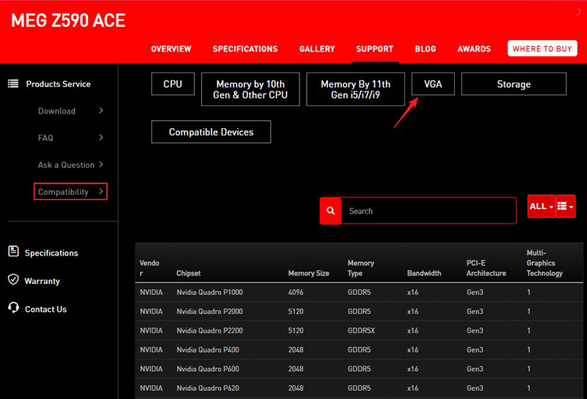Open the Ask a Question link
The width and height of the screenshot is (587, 399).
click(66, 165)
